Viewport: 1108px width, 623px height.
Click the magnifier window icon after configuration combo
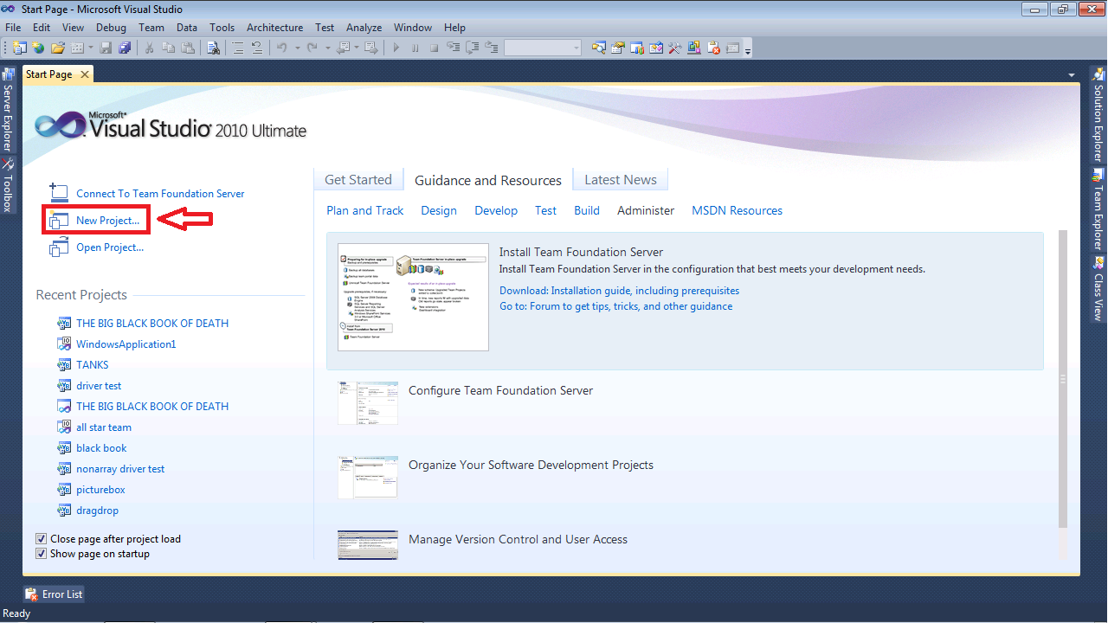599,48
